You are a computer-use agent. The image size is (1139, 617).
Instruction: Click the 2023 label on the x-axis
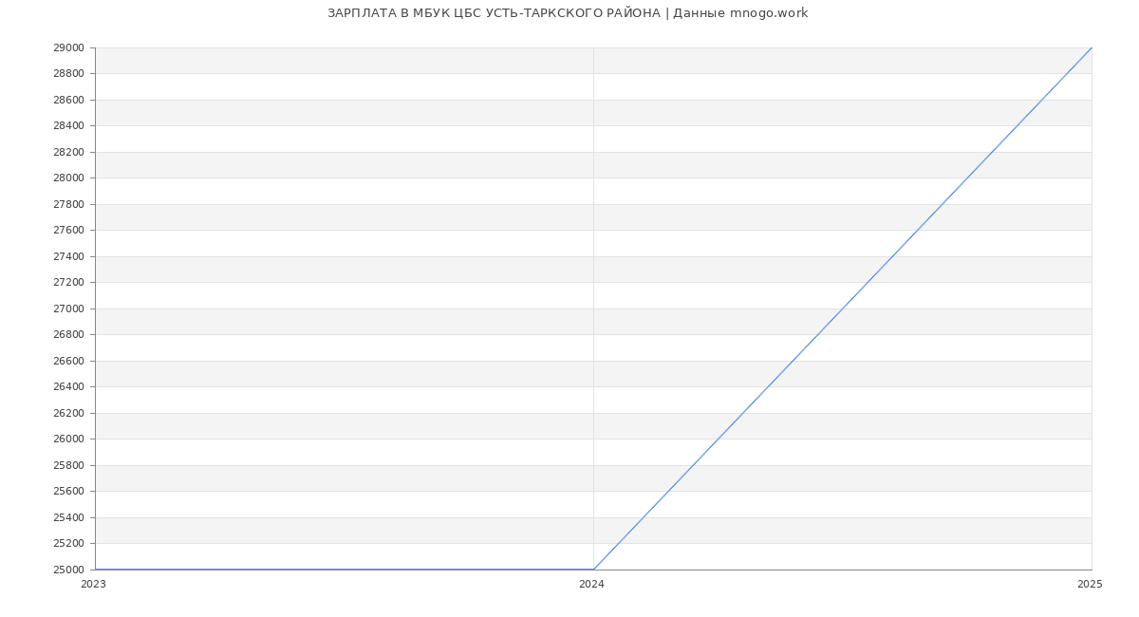click(93, 585)
